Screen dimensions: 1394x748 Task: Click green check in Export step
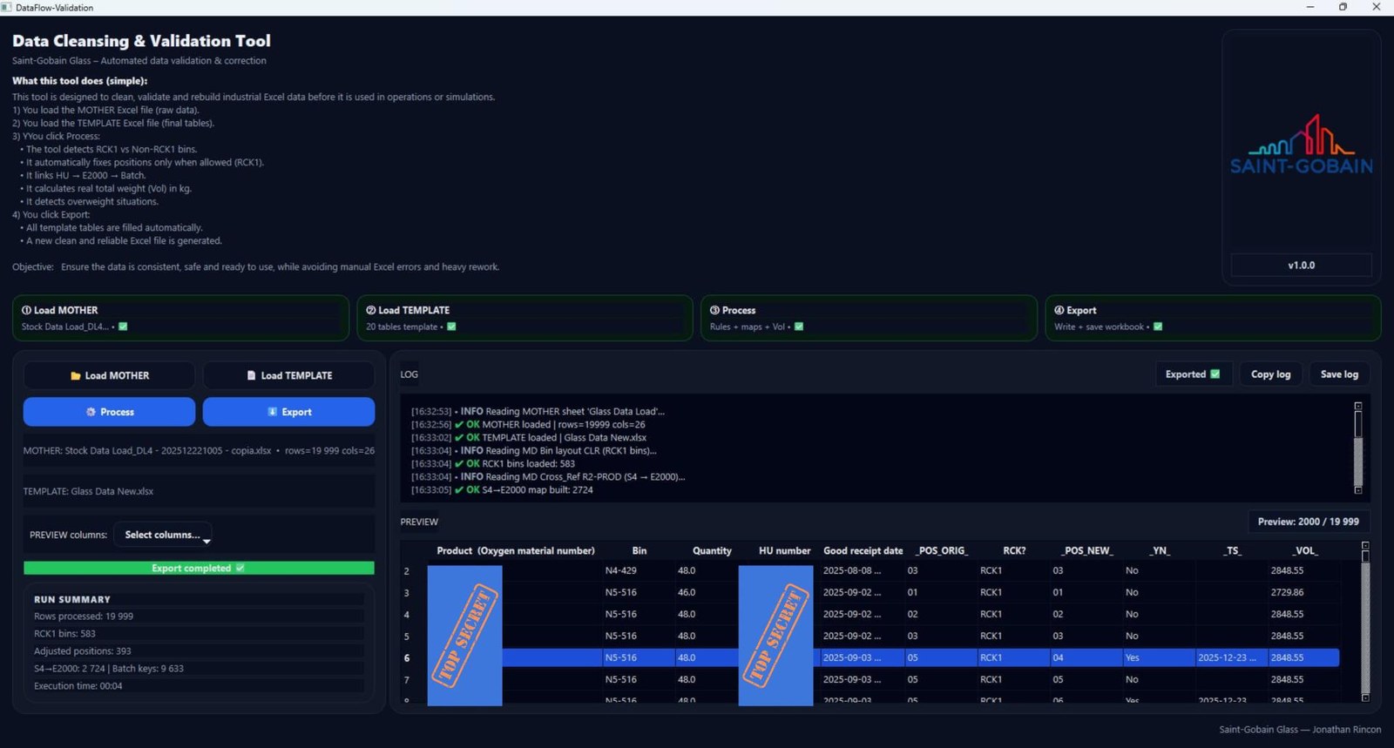1158,327
